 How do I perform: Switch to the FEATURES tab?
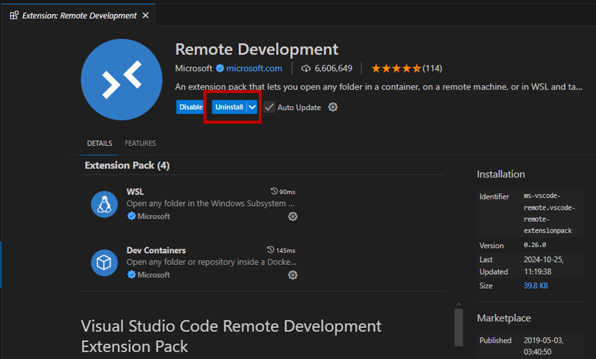tap(140, 143)
